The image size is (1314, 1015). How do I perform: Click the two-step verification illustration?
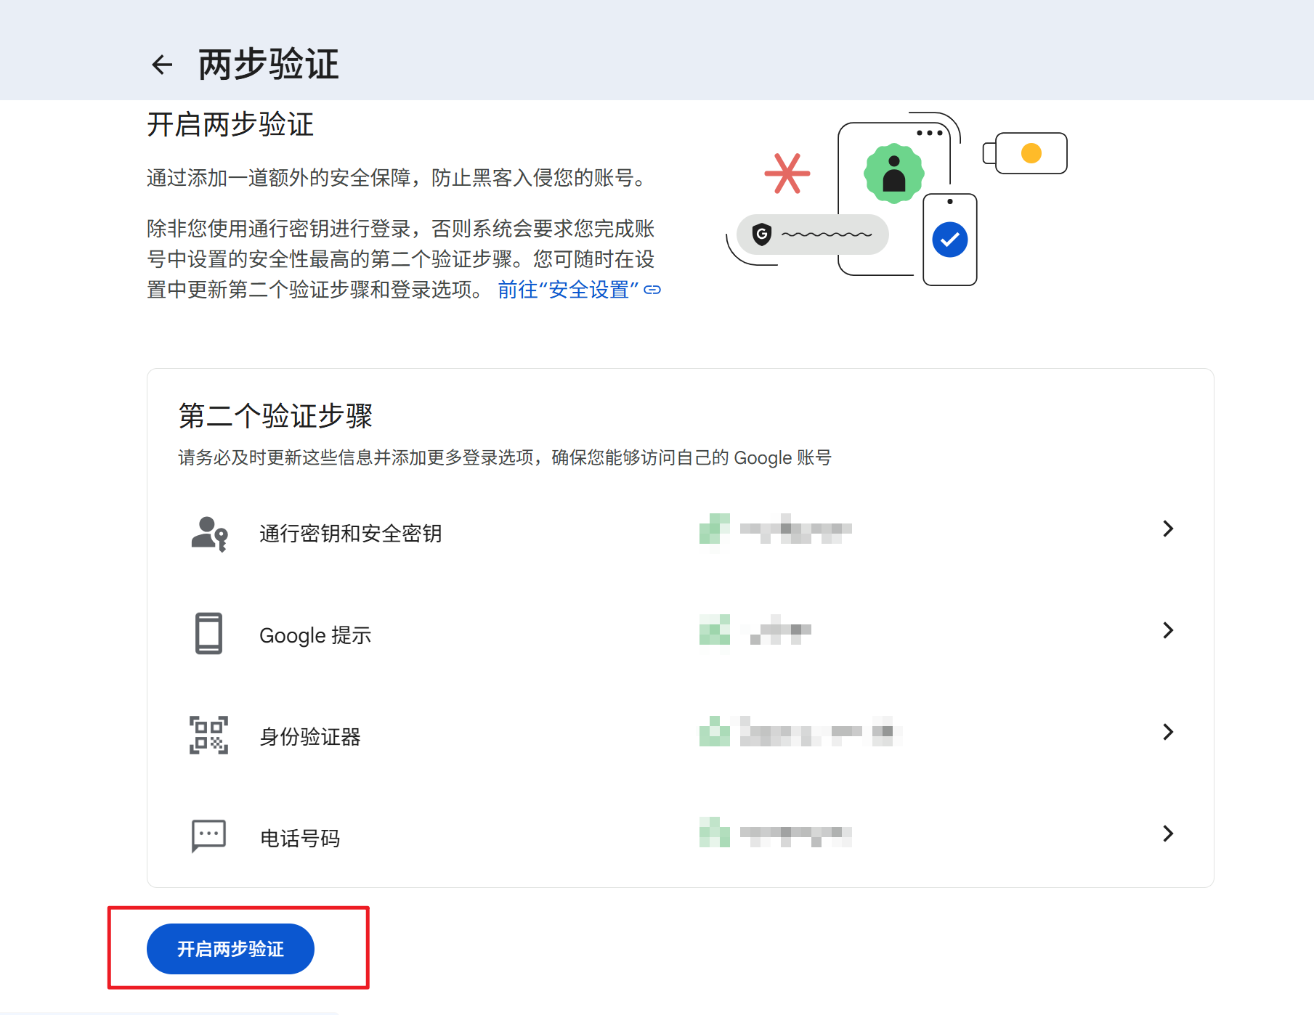896,199
